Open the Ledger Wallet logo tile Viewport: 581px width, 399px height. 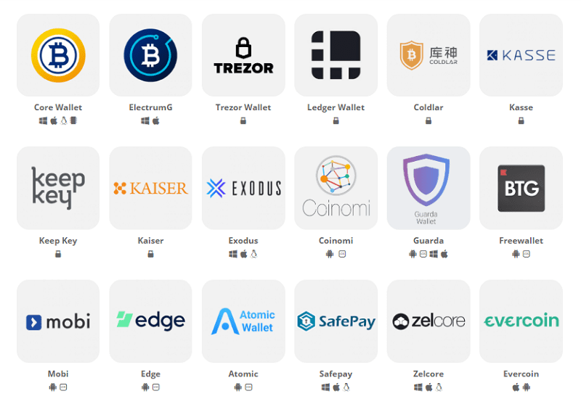click(x=336, y=55)
